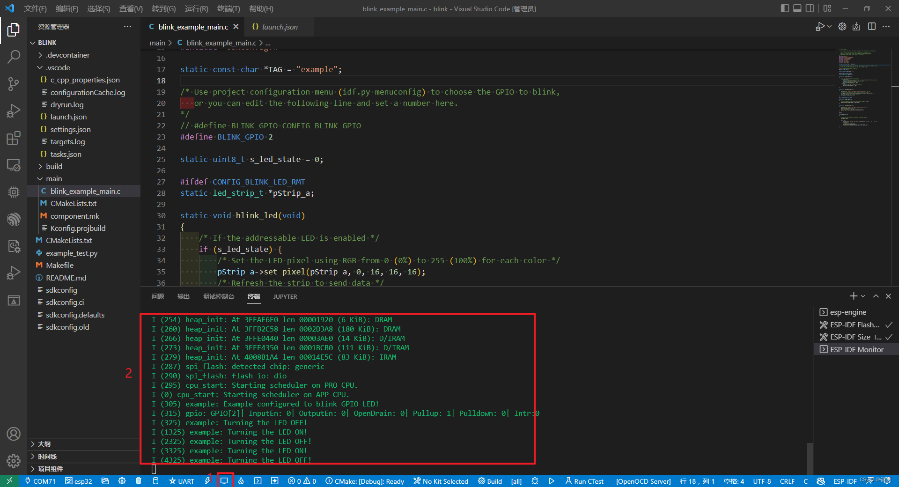This screenshot has width=899, height=487.
Task: Click ESP-IDF build project cylinder icon
Action: (x=155, y=481)
